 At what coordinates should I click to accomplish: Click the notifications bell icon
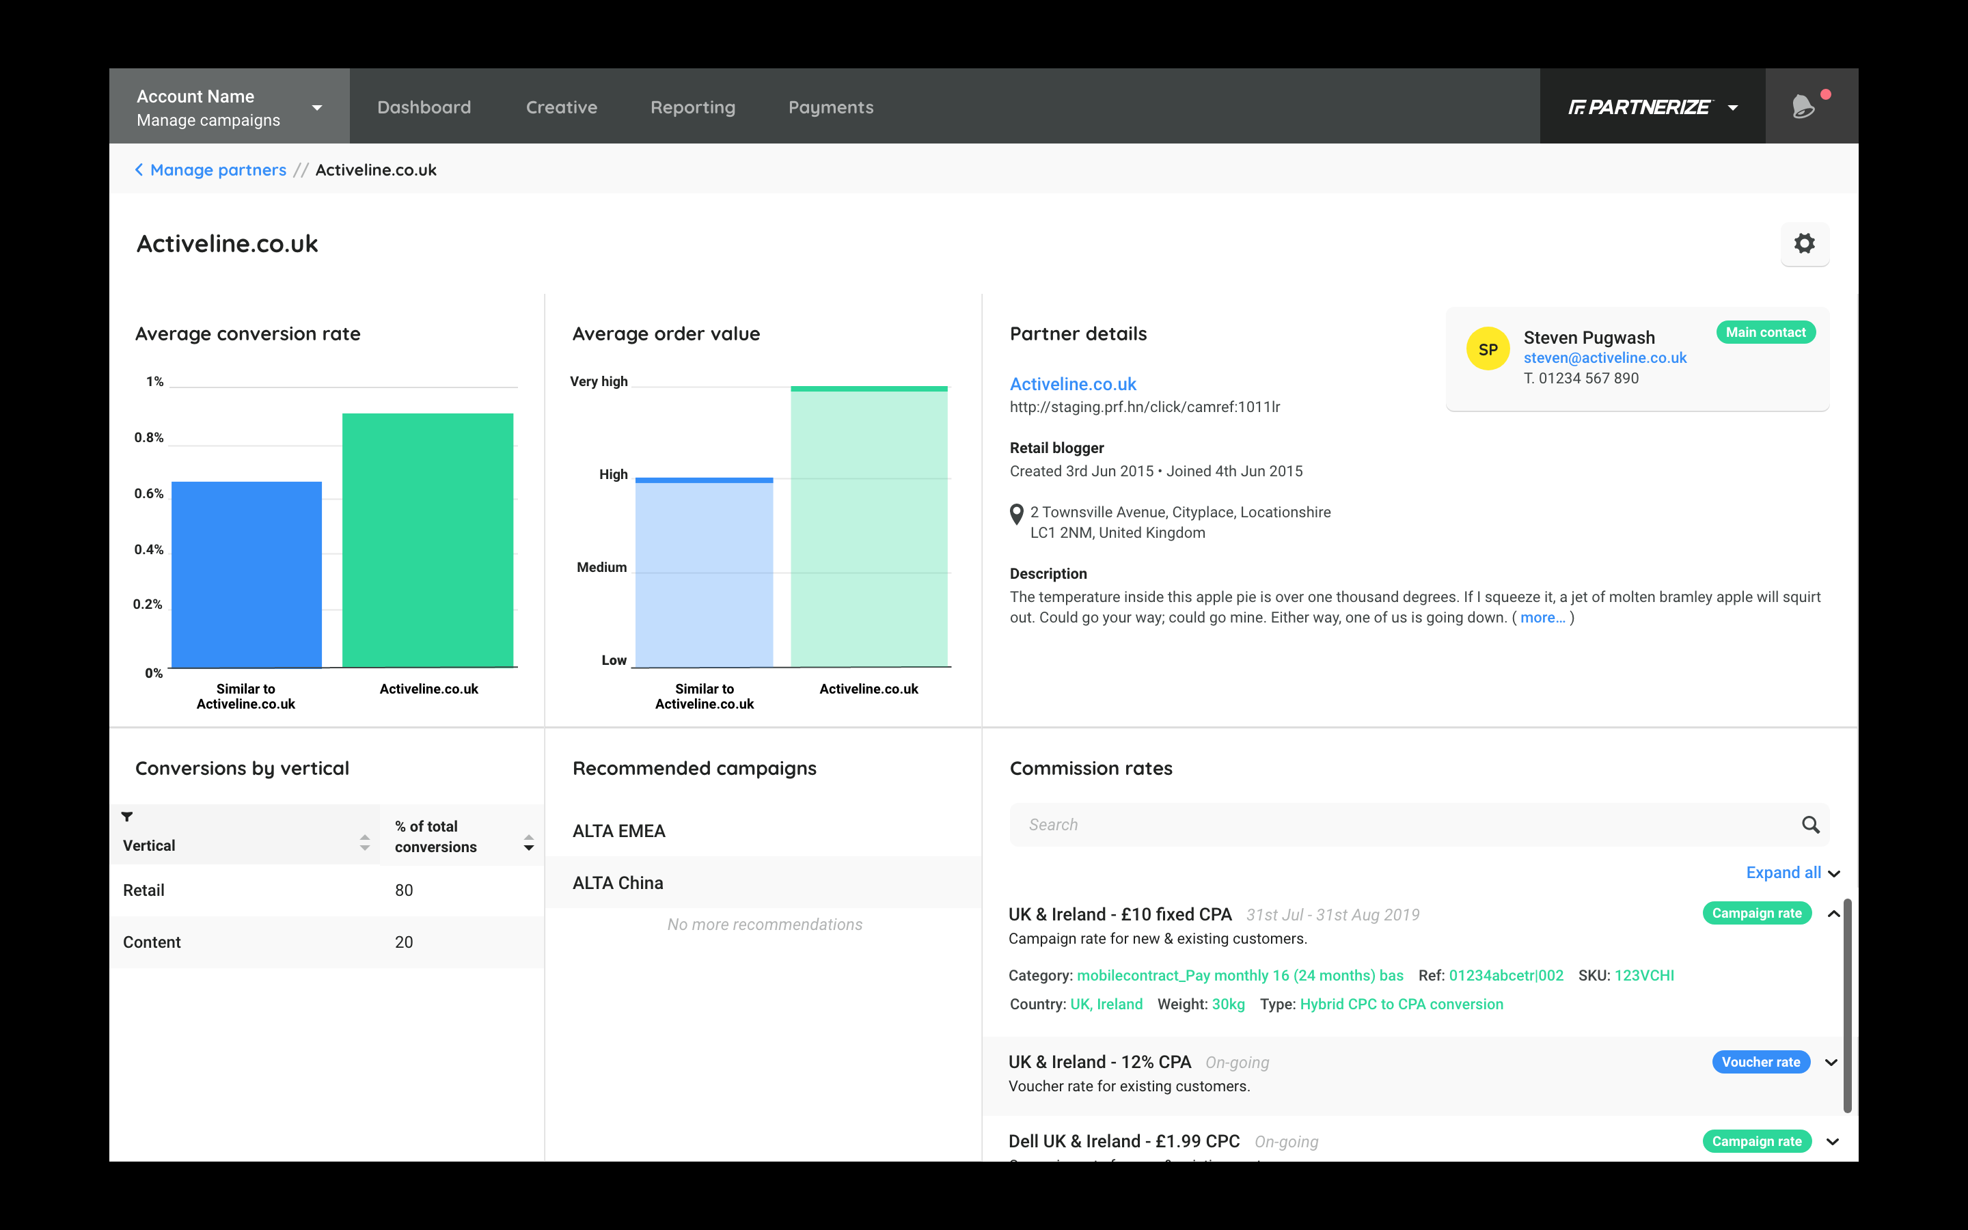(1802, 107)
